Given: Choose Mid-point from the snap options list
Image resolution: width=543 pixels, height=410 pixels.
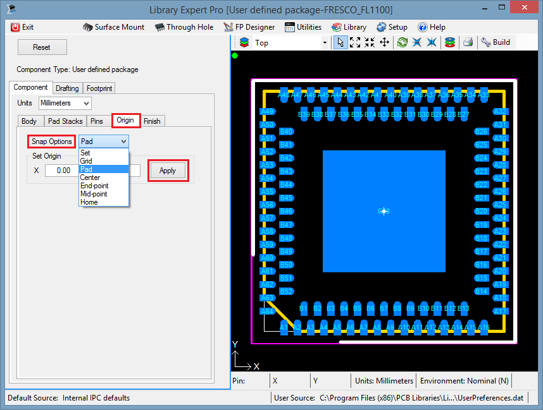Looking at the screenshot, I should (104, 195).
